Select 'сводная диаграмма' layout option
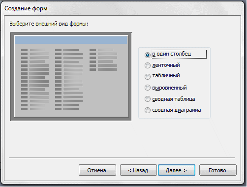This screenshot has height=187, width=247. click(x=148, y=110)
